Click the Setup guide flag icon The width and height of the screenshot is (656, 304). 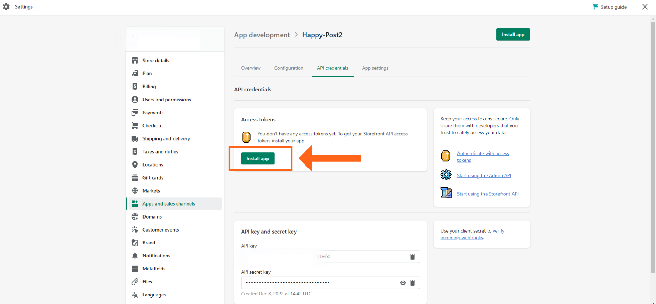click(x=596, y=7)
